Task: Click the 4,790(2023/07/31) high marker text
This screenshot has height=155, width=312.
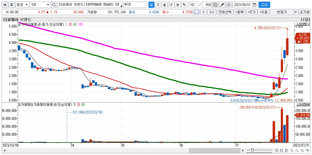Action: (x=268, y=28)
